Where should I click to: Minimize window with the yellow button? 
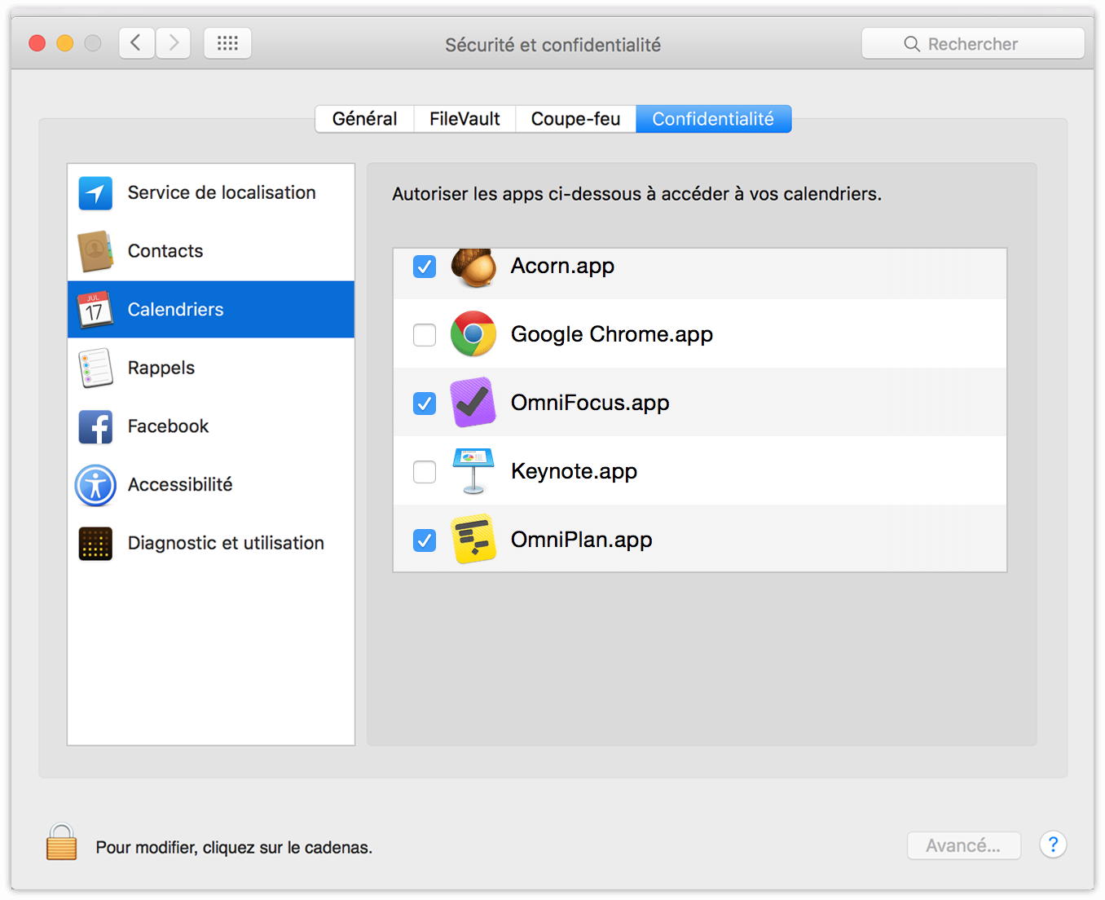point(65,43)
